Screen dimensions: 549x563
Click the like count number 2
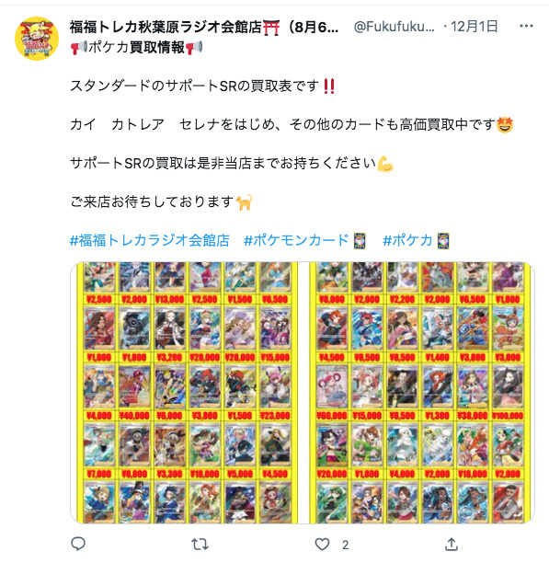pos(345,545)
